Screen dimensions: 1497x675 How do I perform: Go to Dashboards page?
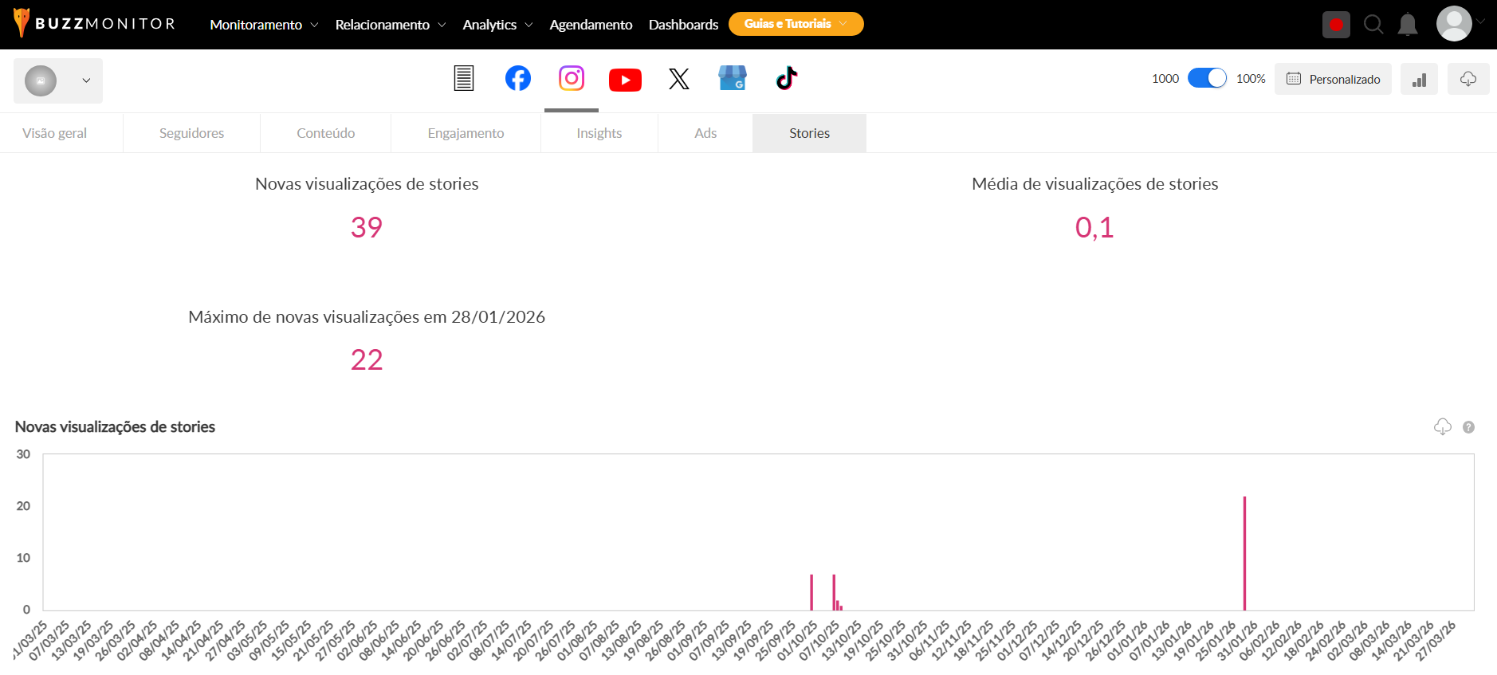683,25
